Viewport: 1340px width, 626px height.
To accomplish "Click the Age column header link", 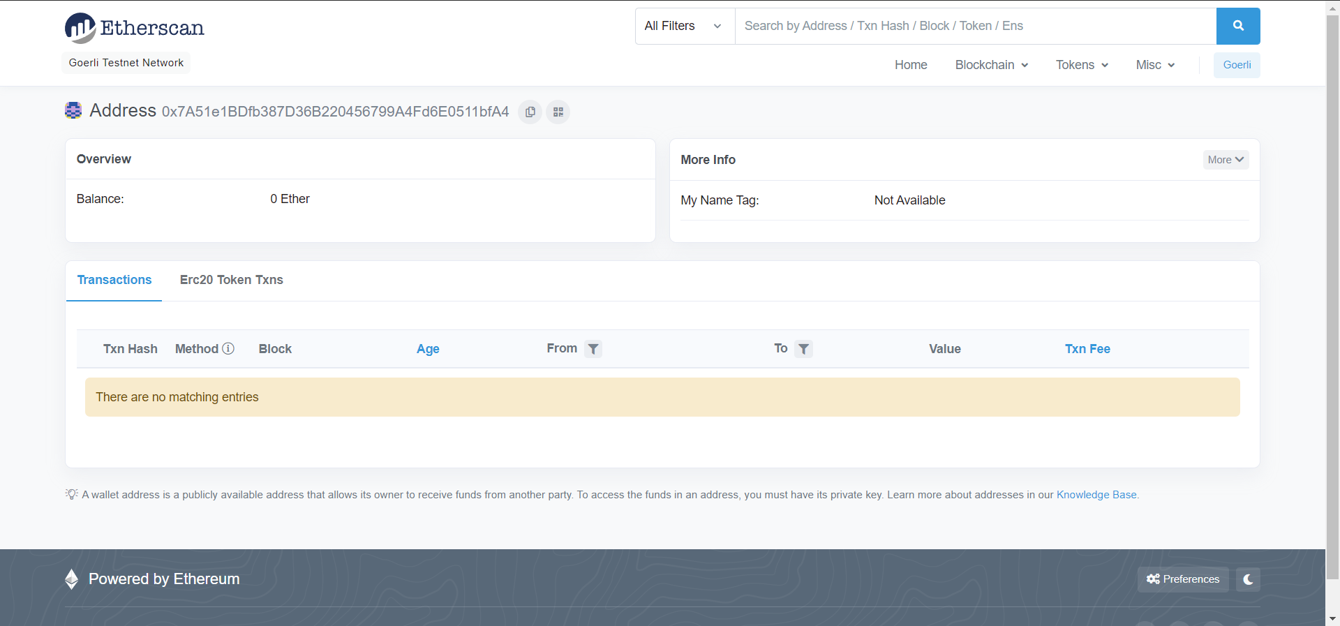I will pos(428,349).
